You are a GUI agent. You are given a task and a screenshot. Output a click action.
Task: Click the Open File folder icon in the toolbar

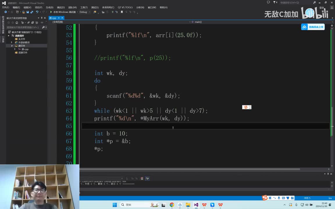24,12
